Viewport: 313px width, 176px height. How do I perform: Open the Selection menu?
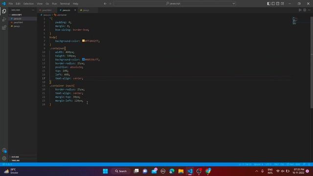click(28, 3)
